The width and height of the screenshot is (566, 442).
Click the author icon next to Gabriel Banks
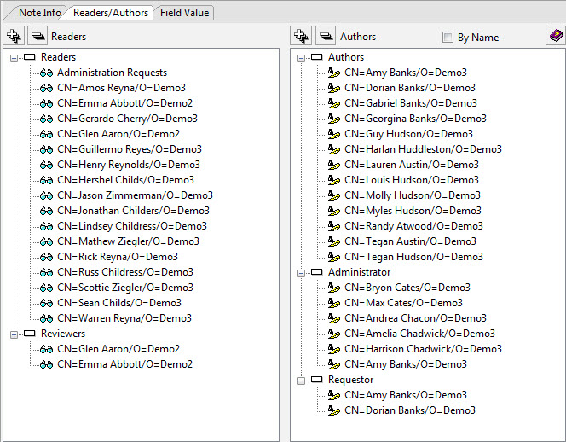pos(335,103)
